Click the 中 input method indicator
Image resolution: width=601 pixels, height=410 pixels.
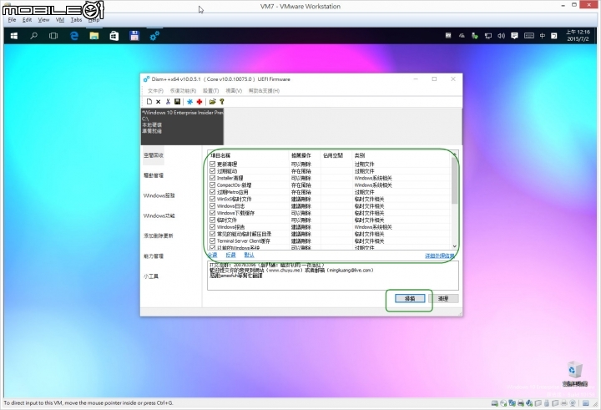click(x=543, y=36)
